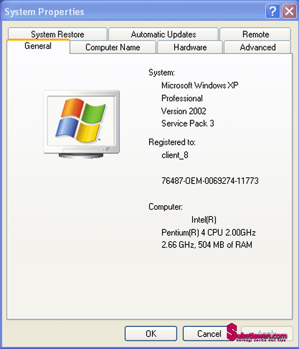The width and height of the screenshot is (299, 349).
Task: Click the Cancel button
Action: (x=209, y=334)
